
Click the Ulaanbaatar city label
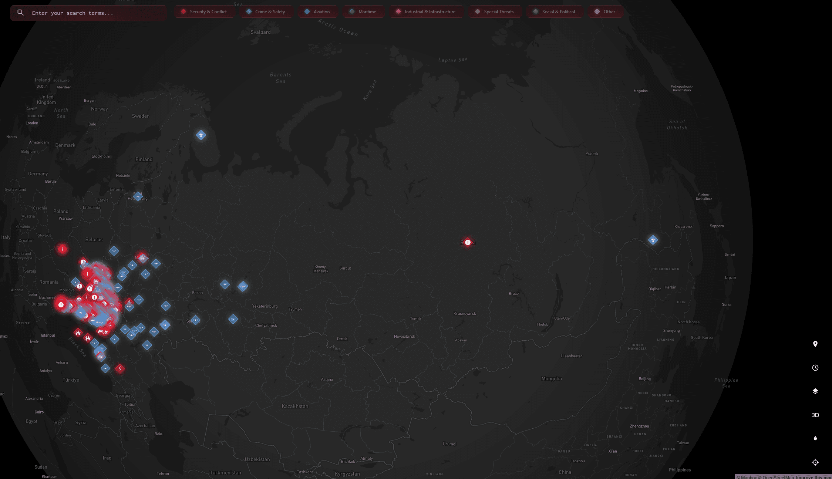click(571, 356)
